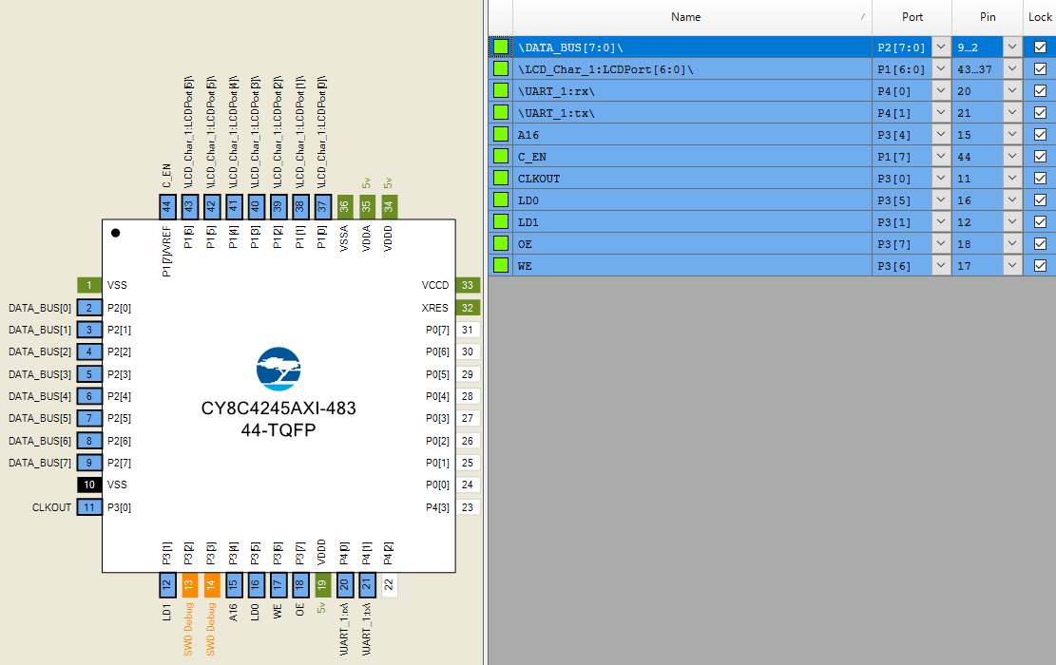This screenshot has height=665, width=1056.
Task: Select chip pin 12 assigned to LD1
Action: (167, 585)
